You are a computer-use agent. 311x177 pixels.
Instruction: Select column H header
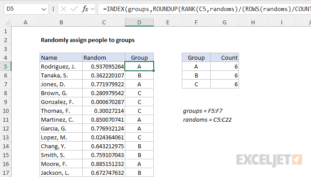(x=253, y=22)
